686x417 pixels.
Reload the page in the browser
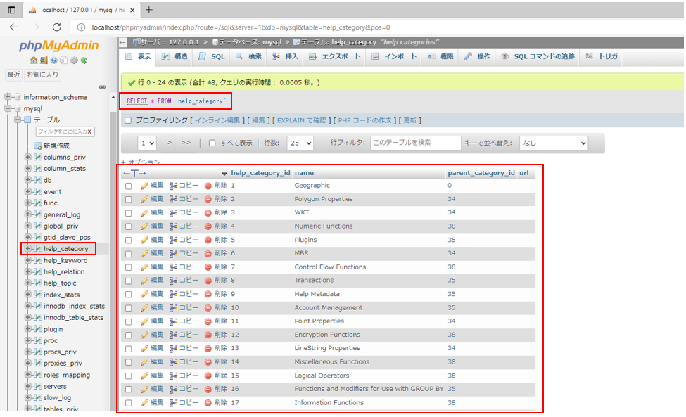click(x=57, y=27)
